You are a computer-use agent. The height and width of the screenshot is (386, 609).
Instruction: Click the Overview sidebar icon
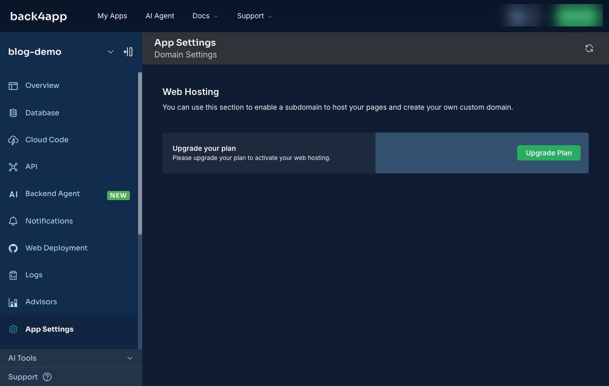[13, 86]
